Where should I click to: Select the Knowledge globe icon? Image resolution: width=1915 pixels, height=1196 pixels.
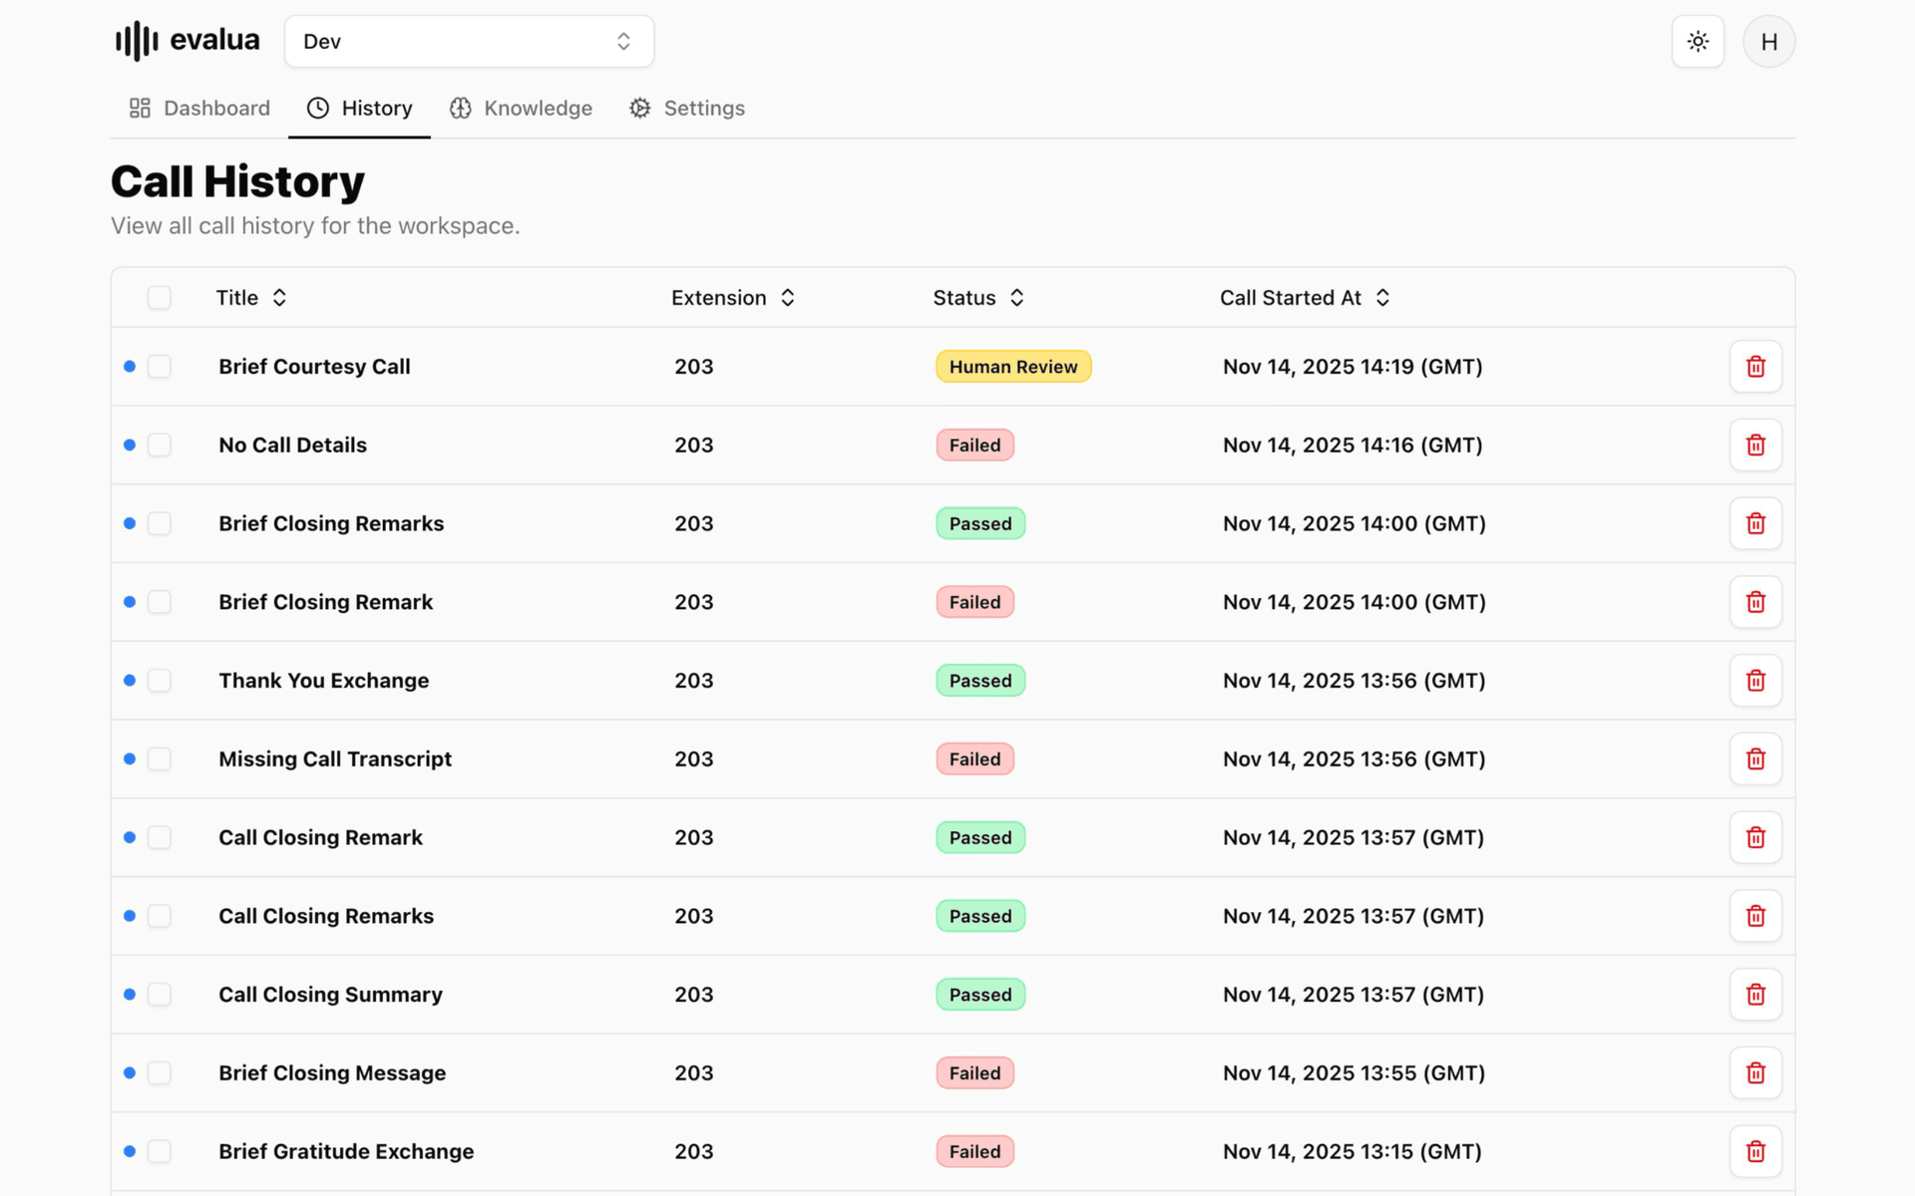click(461, 108)
